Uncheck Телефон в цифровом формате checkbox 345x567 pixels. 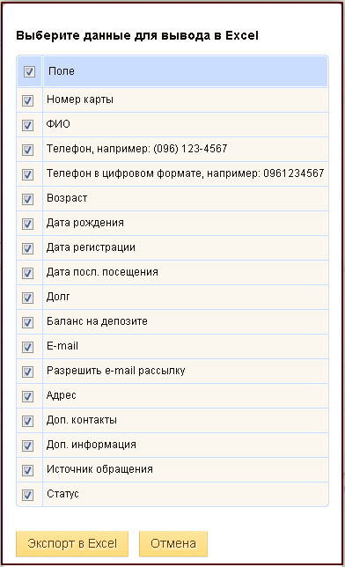click(x=28, y=174)
